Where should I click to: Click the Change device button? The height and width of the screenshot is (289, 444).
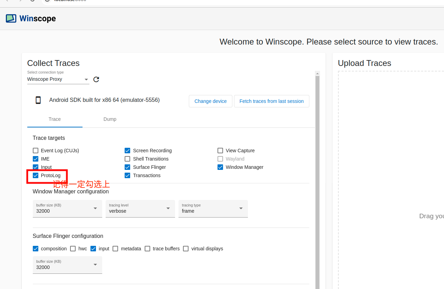click(211, 101)
